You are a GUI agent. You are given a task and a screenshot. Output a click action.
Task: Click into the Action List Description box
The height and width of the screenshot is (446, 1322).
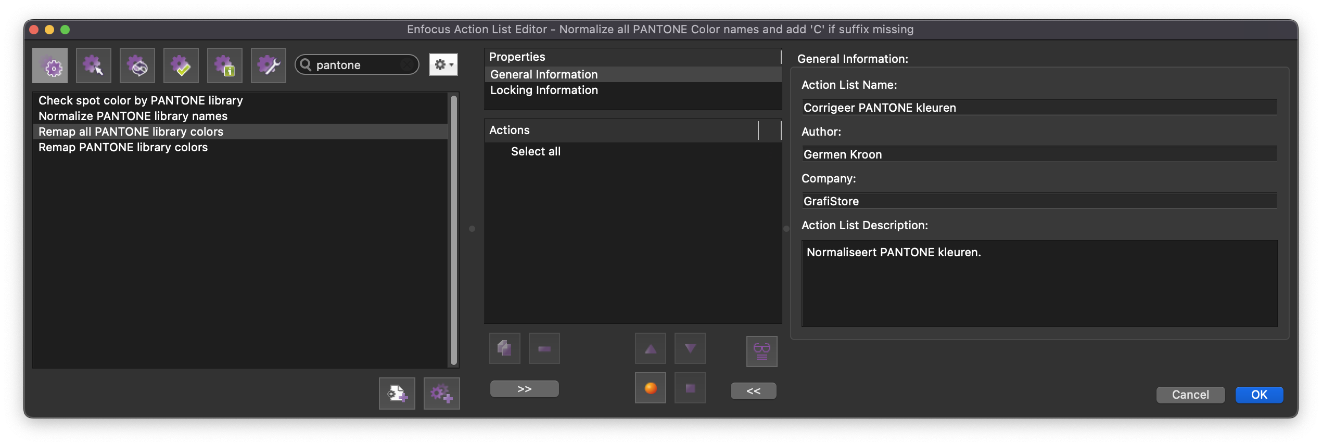click(1039, 283)
